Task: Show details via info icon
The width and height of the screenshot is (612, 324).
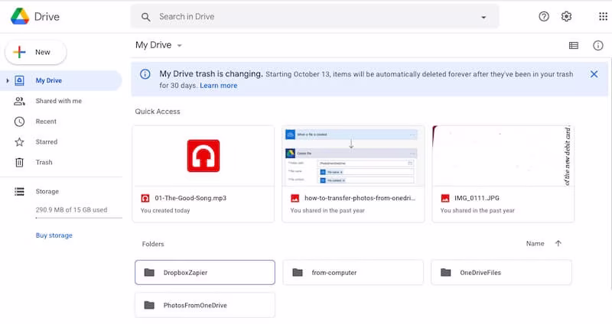Action: click(x=598, y=46)
